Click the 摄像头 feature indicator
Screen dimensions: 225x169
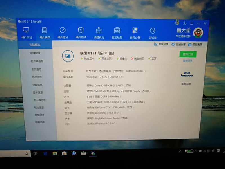tap(122, 59)
